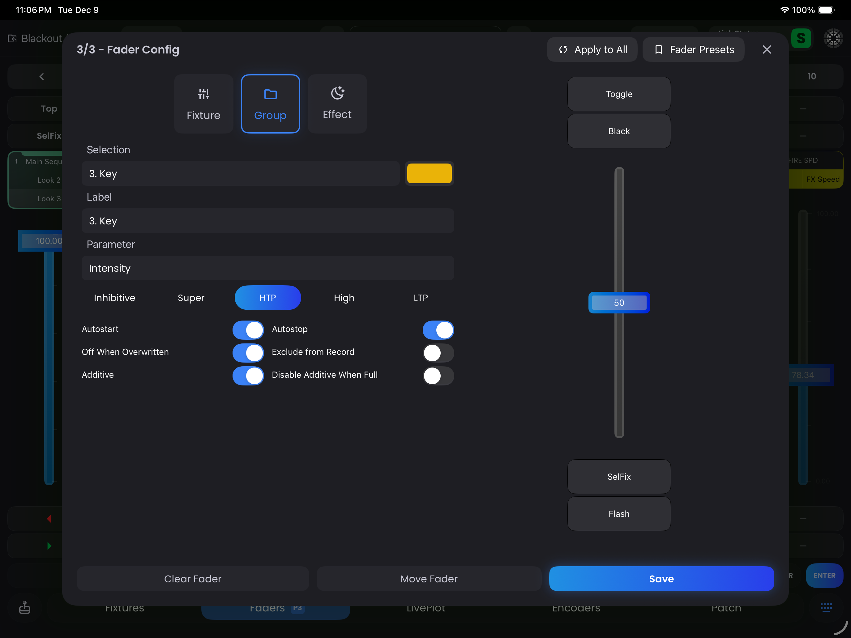Select the Effect moon icon
The image size is (851, 638).
[337, 93]
